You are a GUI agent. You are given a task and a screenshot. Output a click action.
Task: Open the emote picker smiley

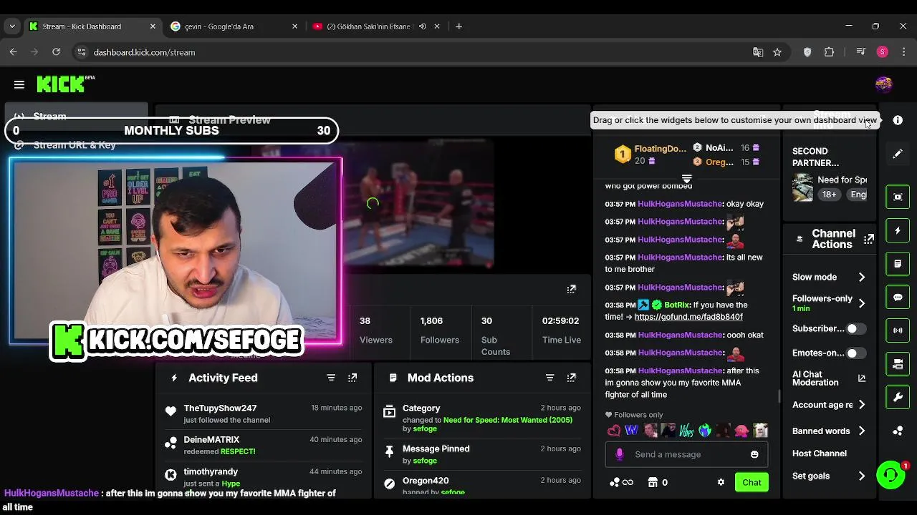point(754,454)
